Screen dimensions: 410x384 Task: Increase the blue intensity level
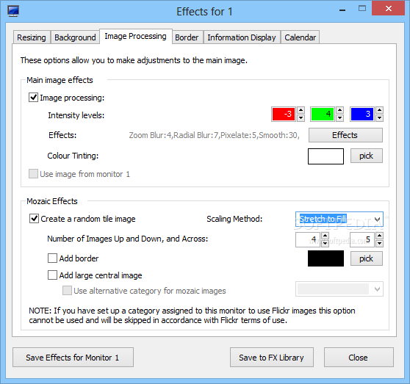pos(379,110)
